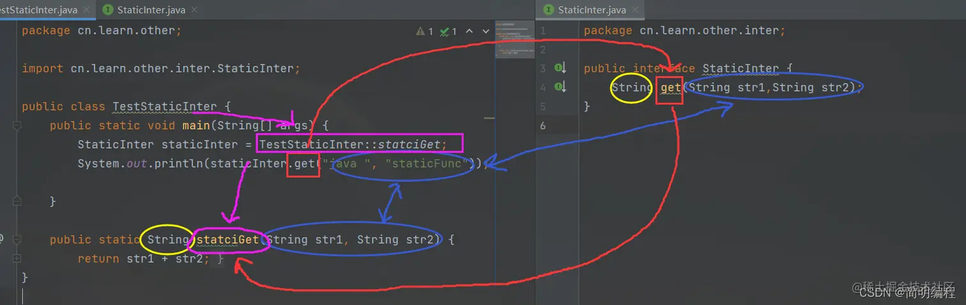
Task: Click the "staticFunc" string literal
Action: click(x=427, y=164)
